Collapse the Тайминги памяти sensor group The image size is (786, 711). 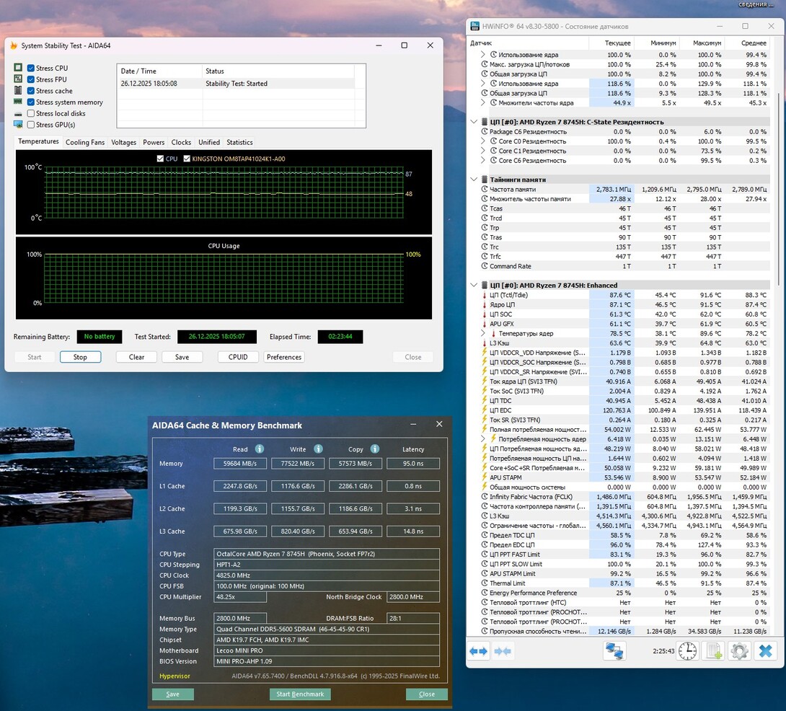474,180
